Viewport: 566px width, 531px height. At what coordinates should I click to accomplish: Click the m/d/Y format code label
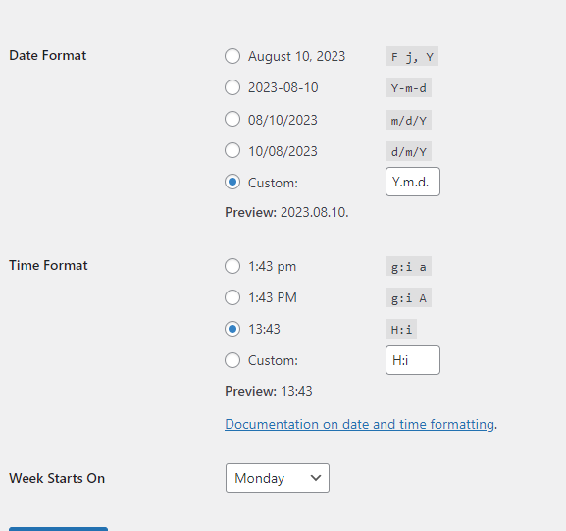409,120
